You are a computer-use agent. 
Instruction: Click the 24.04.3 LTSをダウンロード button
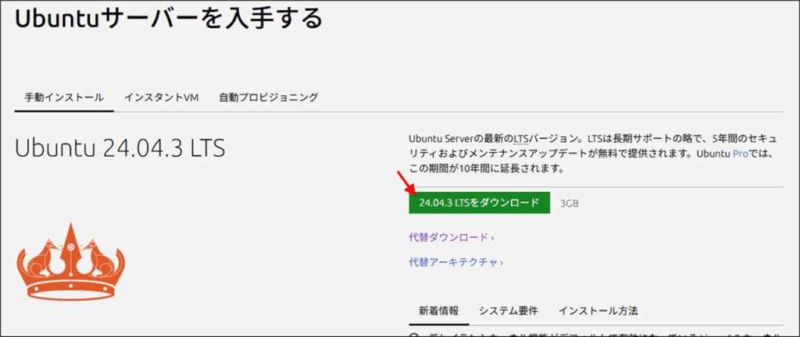[479, 203]
